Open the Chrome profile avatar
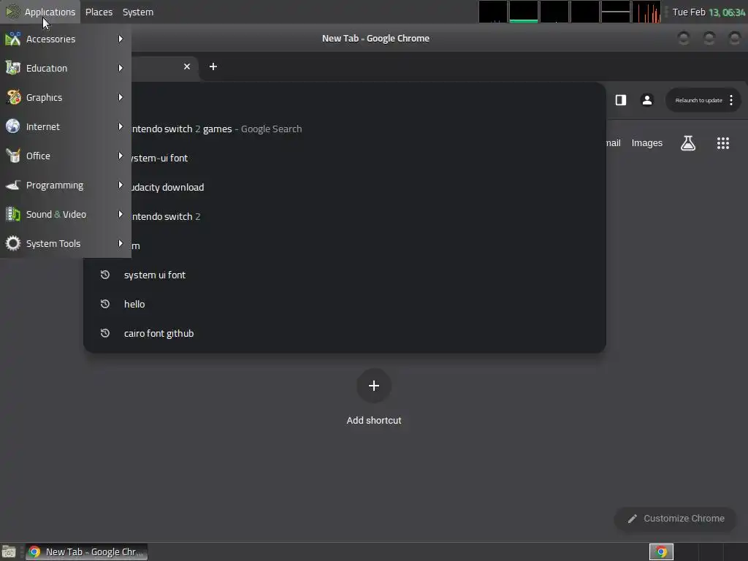The width and height of the screenshot is (748, 561). pos(647,99)
